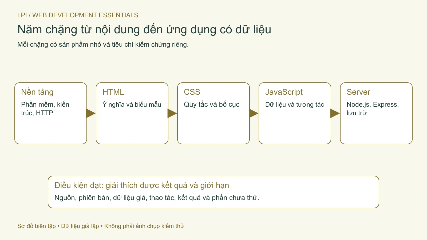Click the text 'Quy tắc và bố cục'
Image resolution: width=427 pixels, height=240 pixels.
[x=212, y=104]
